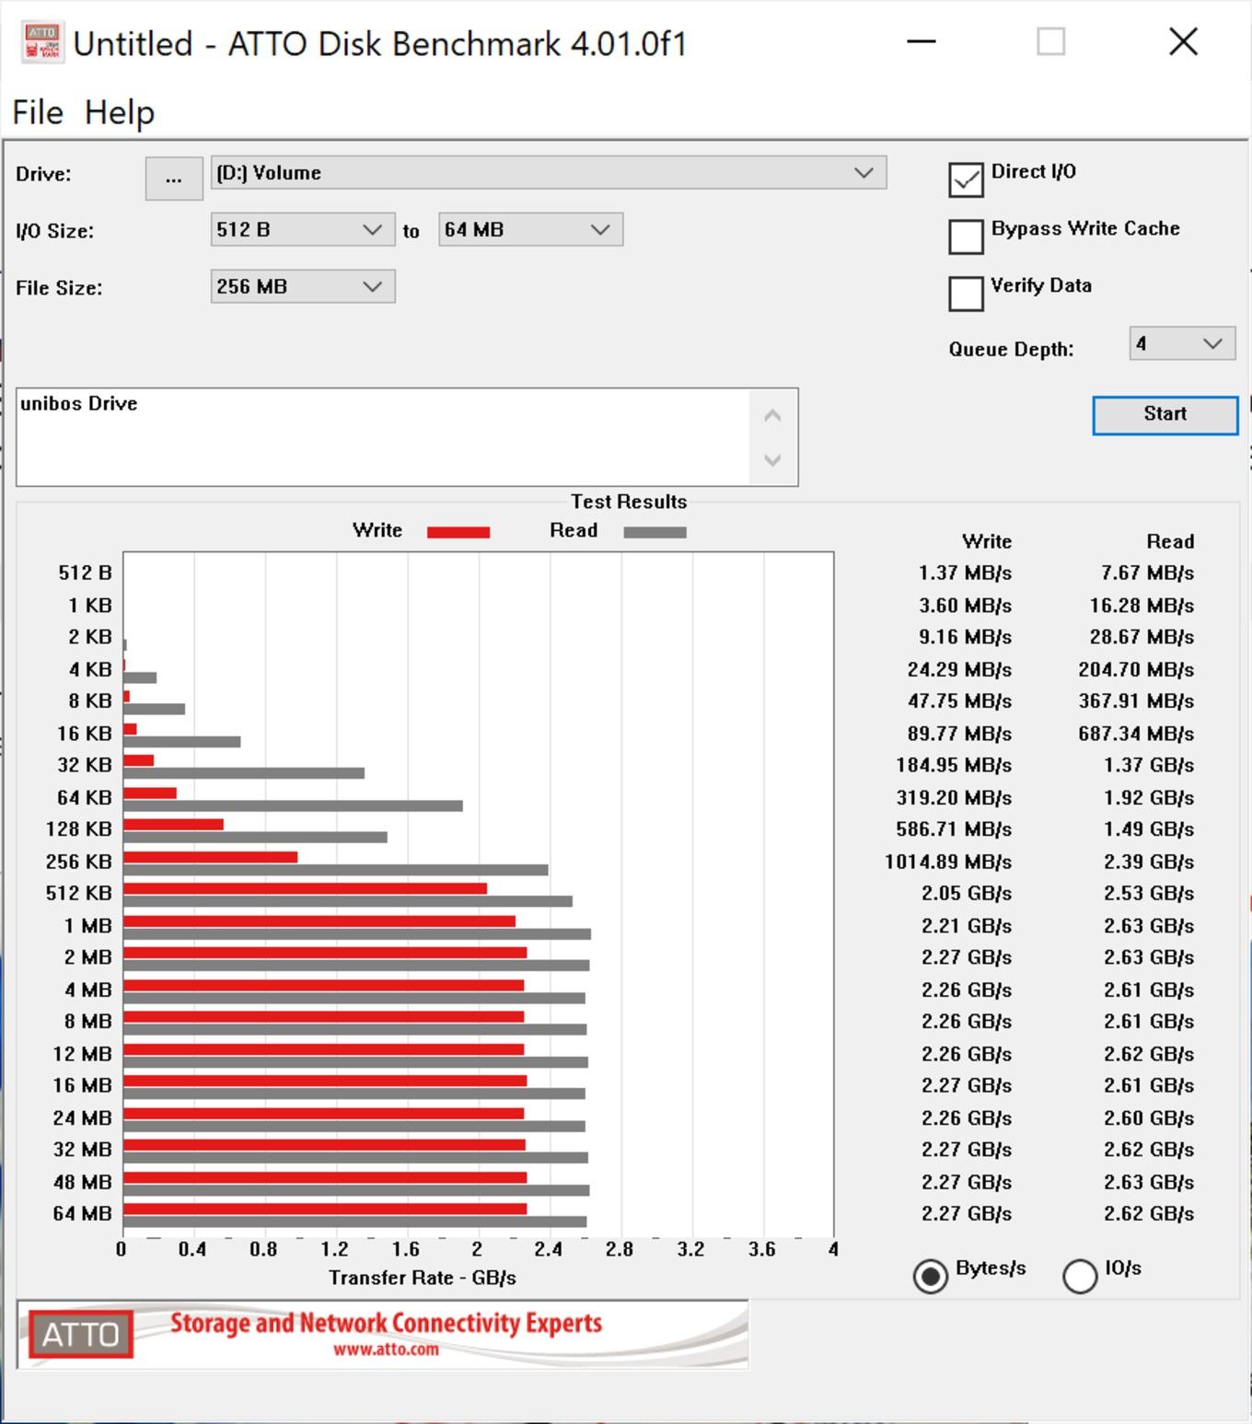1252x1424 pixels.
Task: Click the 32 KB write value 184.95 MB/s
Action: 954,765
